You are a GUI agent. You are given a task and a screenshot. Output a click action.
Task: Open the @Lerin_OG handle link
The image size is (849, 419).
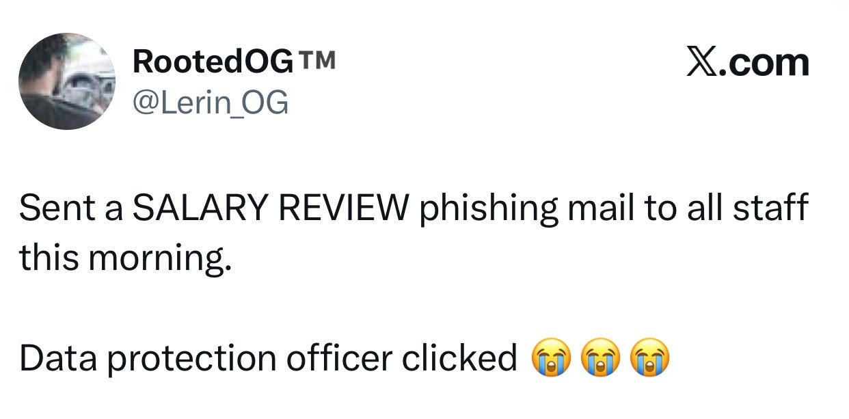click(211, 103)
